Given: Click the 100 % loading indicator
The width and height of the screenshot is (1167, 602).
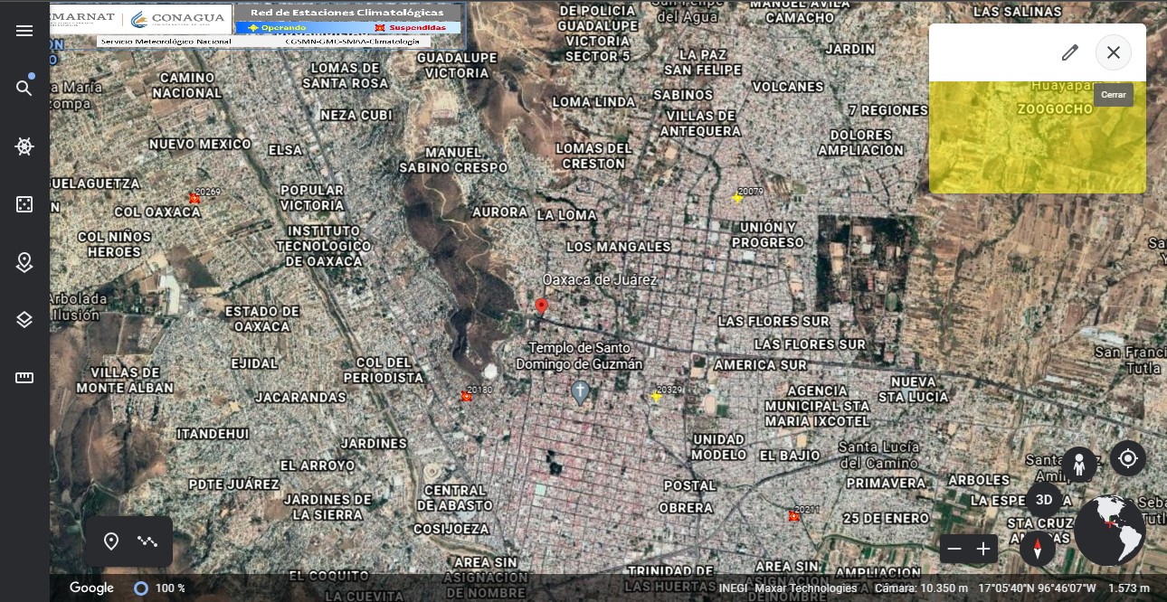Looking at the screenshot, I should coord(159,588).
